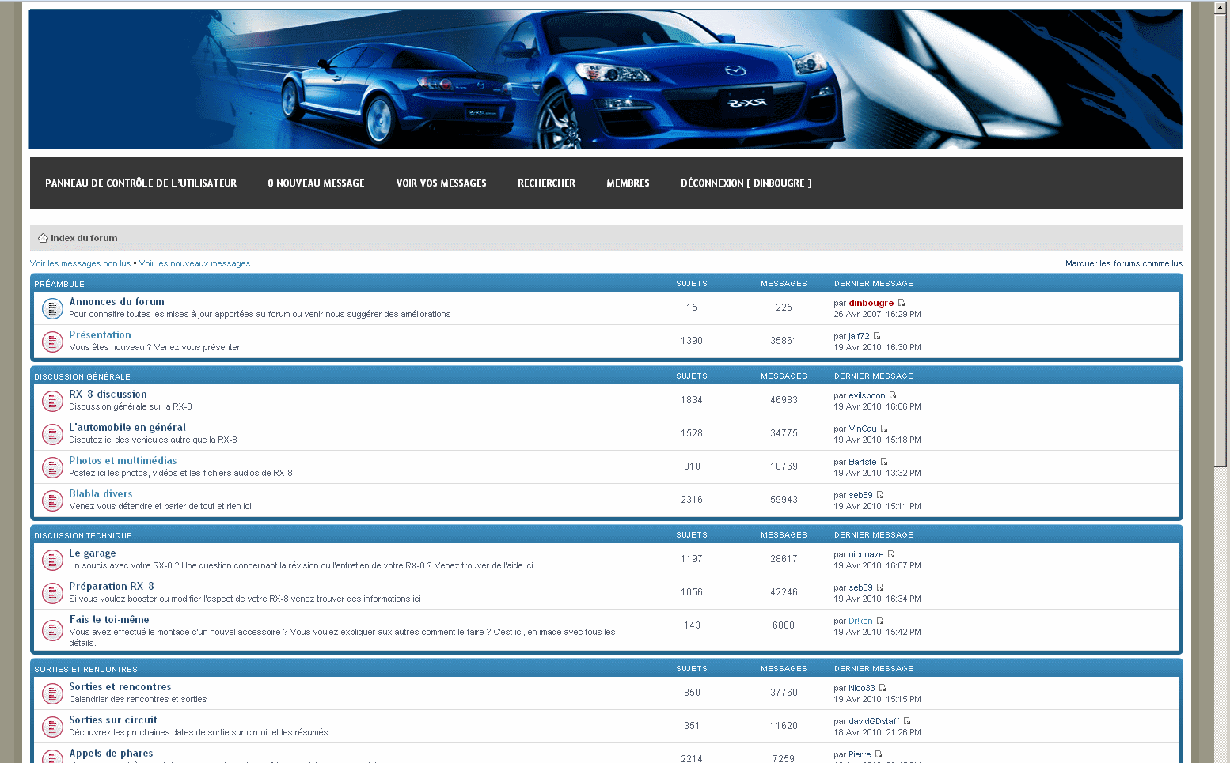This screenshot has width=1230, height=763.
Task: Click Marquer les forums comme lus
Action: click(1123, 264)
